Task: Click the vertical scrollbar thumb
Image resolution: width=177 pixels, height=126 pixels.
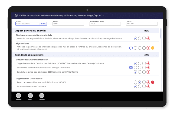Action: point(160,33)
